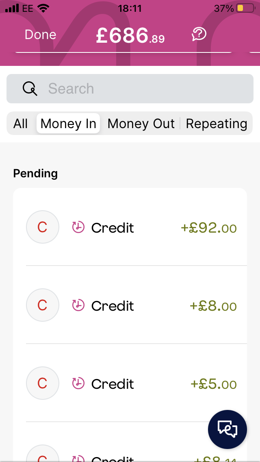The image size is (260, 462).
Task: Tap the search magnifier icon
Action: coord(30,88)
